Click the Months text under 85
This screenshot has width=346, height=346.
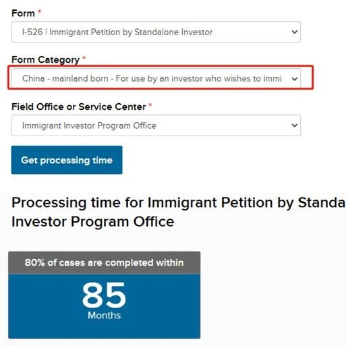pos(104,316)
